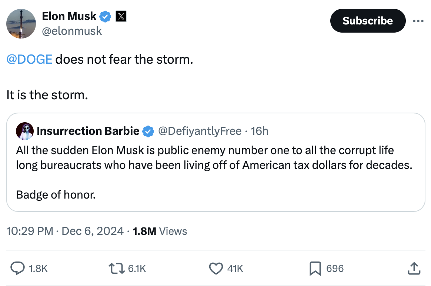The image size is (431, 286).
Task: Click the Elon Musk display name
Action: (69, 16)
